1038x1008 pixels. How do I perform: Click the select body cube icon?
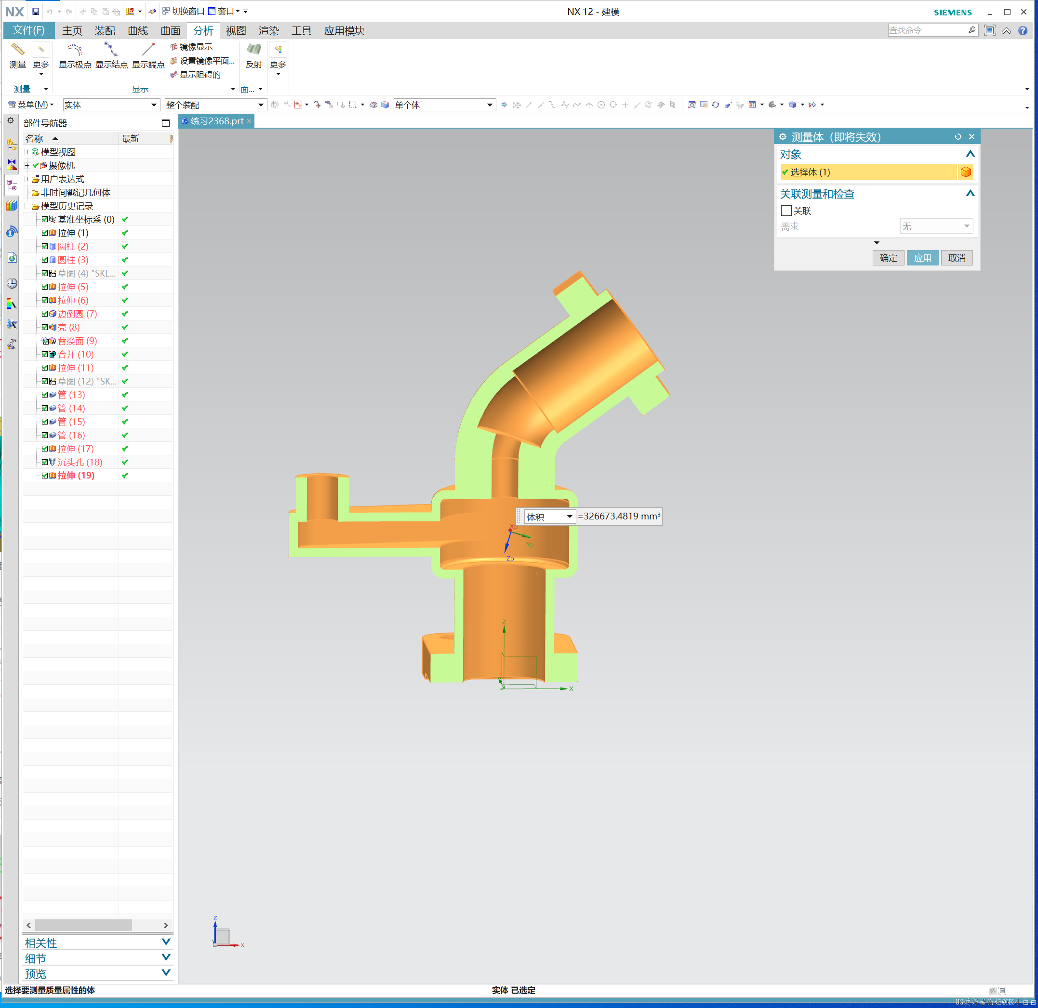(965, 172)
